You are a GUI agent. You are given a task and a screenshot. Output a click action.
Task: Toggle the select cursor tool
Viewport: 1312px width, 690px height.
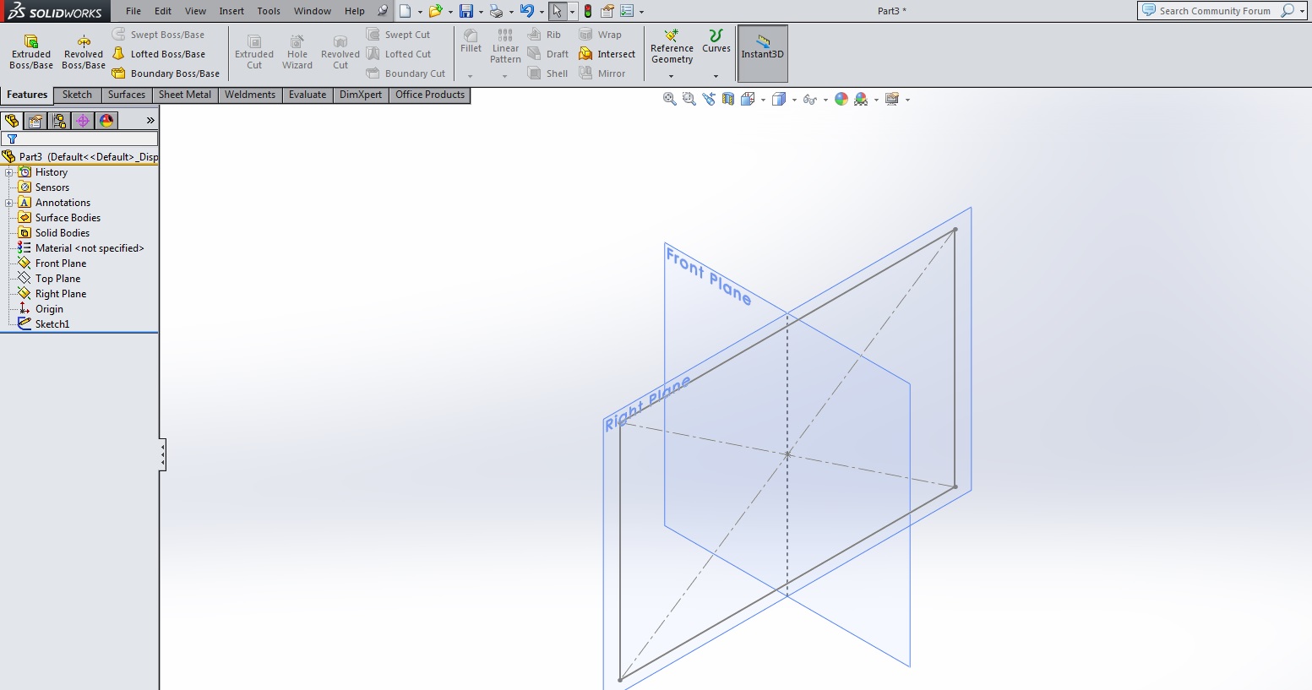(x=557, y=11)
